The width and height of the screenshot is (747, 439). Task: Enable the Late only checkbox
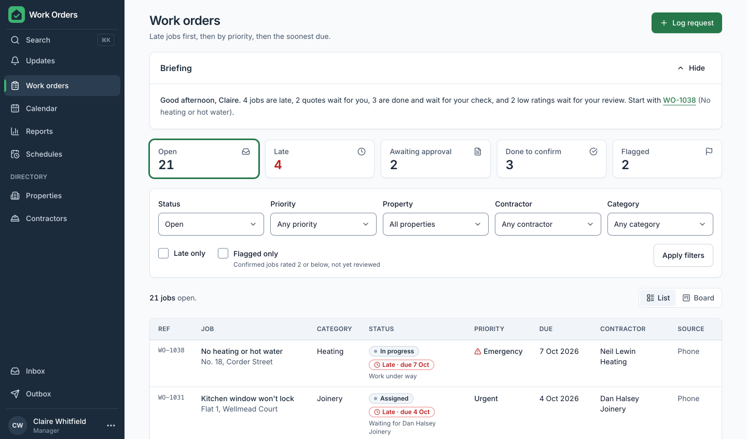(x=163, y=253)
